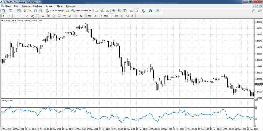Open the Сервис menu
263x131 pixels.
[50, 6]
